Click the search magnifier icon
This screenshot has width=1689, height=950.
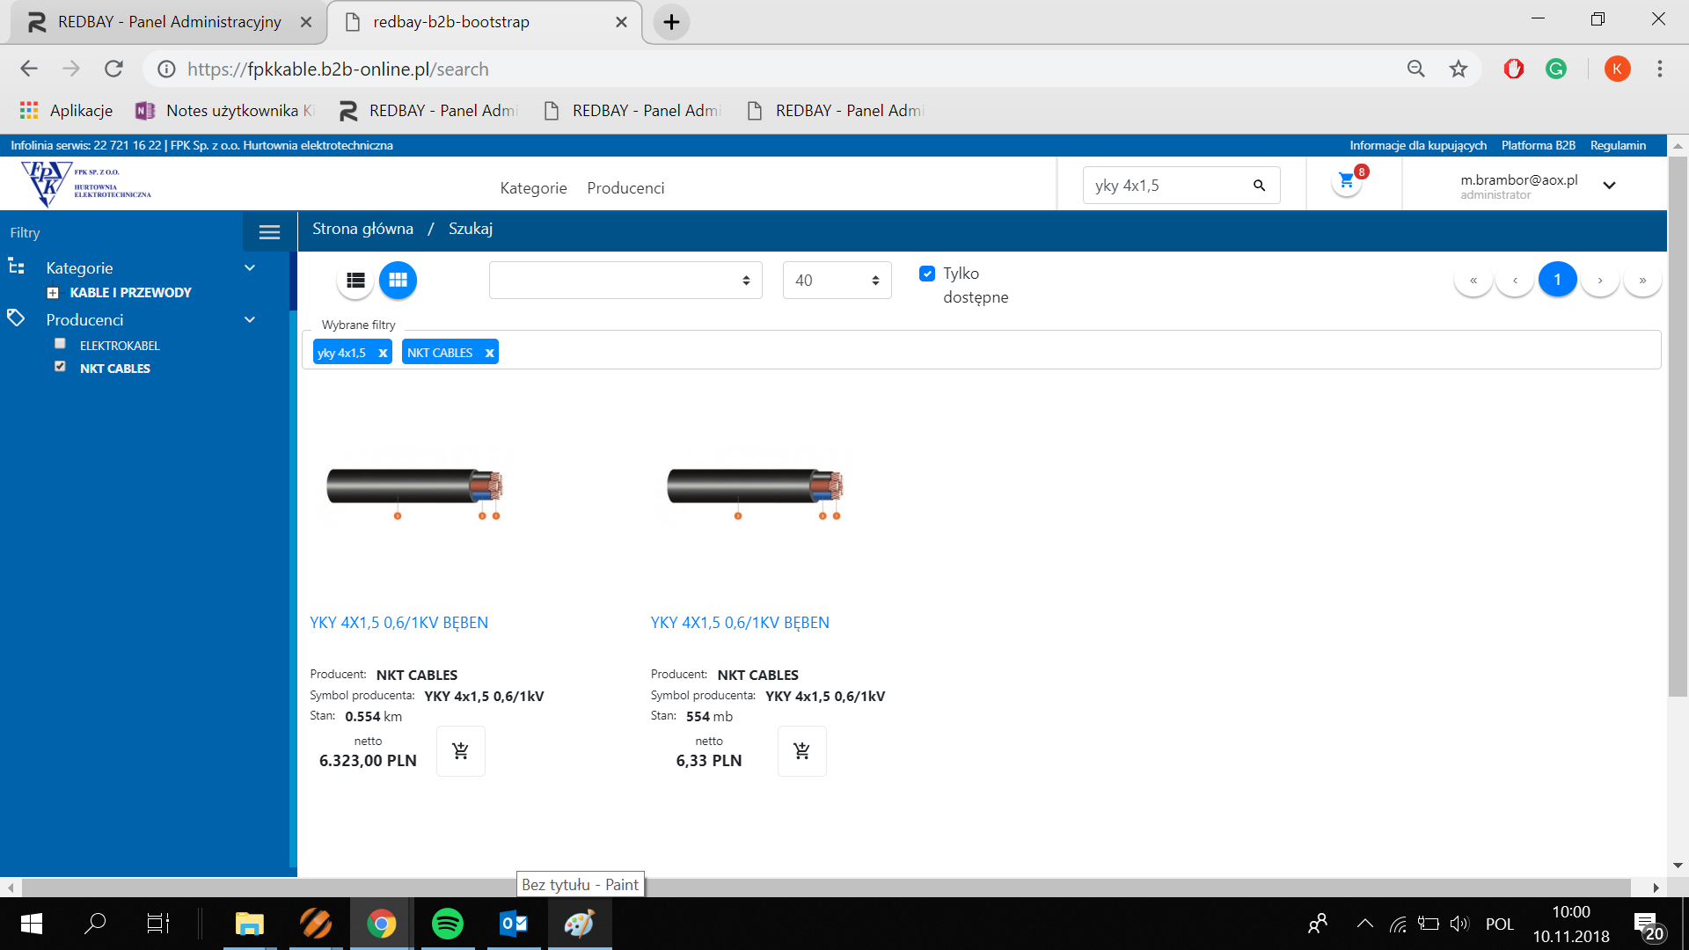pyautogui.click(x=1259, y=186)
